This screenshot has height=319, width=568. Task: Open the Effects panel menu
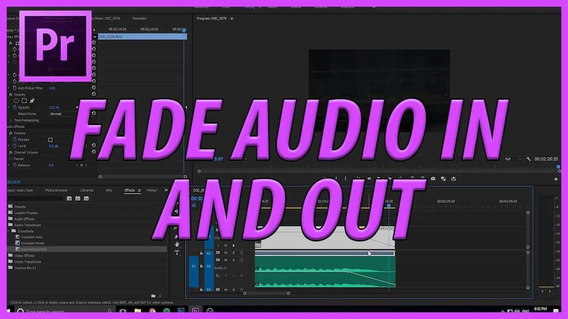tap(139, 191)
